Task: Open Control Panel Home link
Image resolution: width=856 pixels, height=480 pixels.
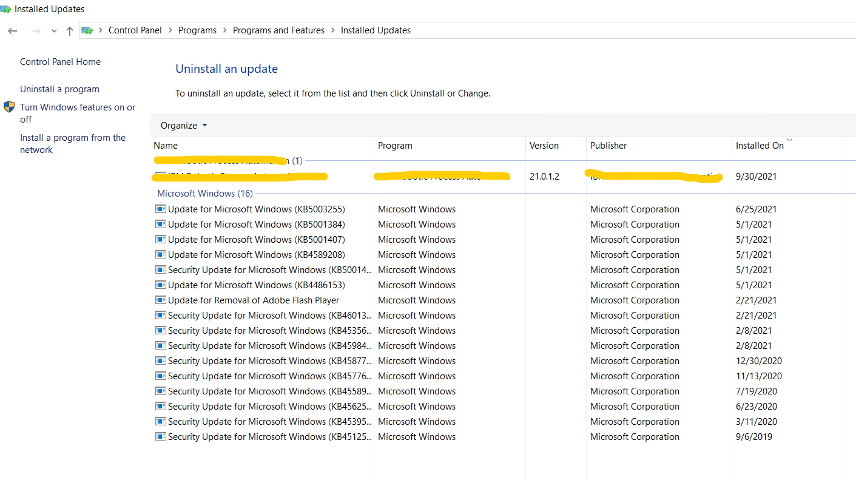Action: (x=60, y=62)
